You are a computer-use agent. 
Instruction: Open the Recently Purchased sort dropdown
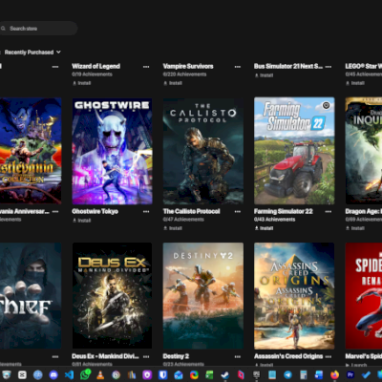click(32, 53)
